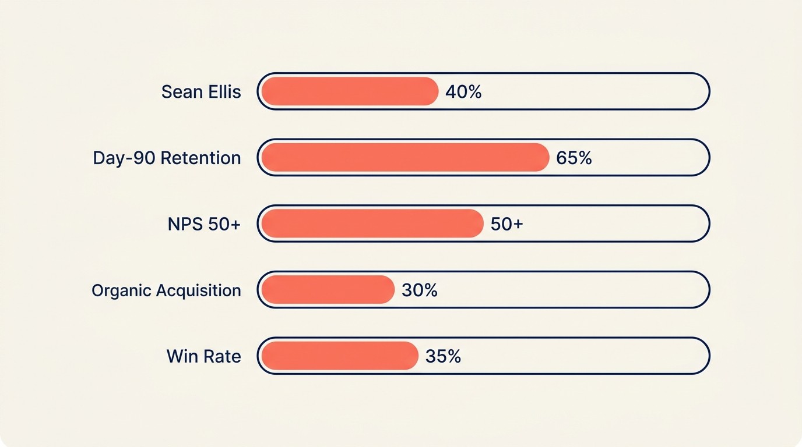
Task: Click the Sean Ellis progress bar fill
Action: (350, 91)
